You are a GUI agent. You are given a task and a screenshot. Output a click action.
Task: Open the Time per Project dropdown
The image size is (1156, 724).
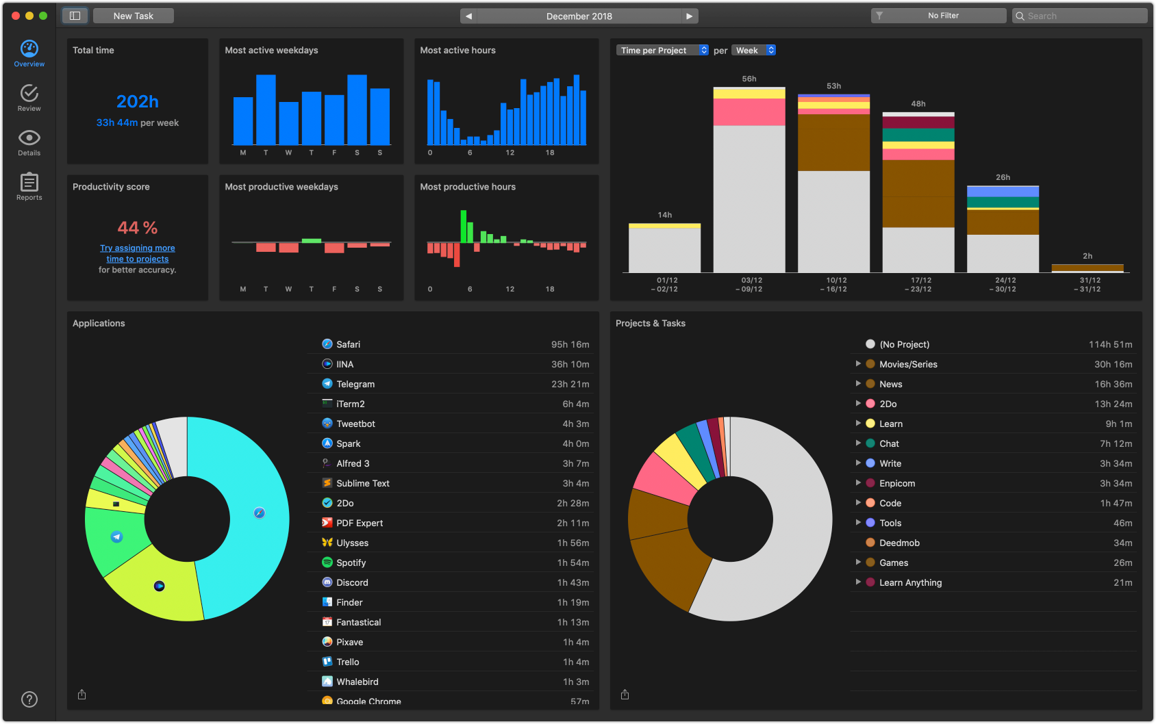click(x=663, y=50)
